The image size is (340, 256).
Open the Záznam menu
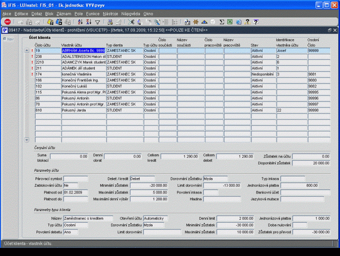[x=64, y=14]
